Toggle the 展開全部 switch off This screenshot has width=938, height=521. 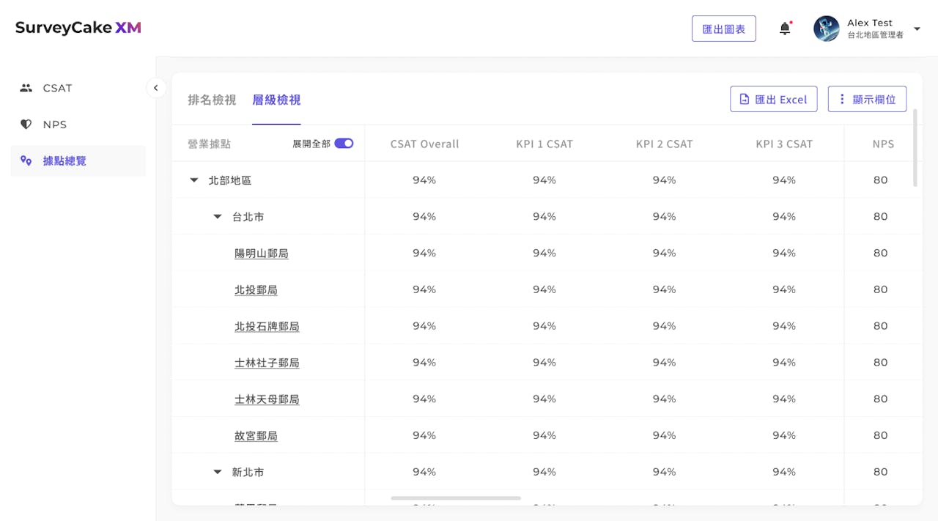(344, 144)
